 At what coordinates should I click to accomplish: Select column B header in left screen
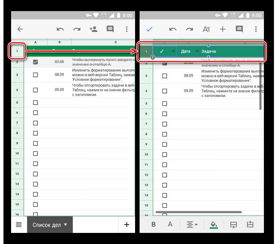(x=59, y=42)
